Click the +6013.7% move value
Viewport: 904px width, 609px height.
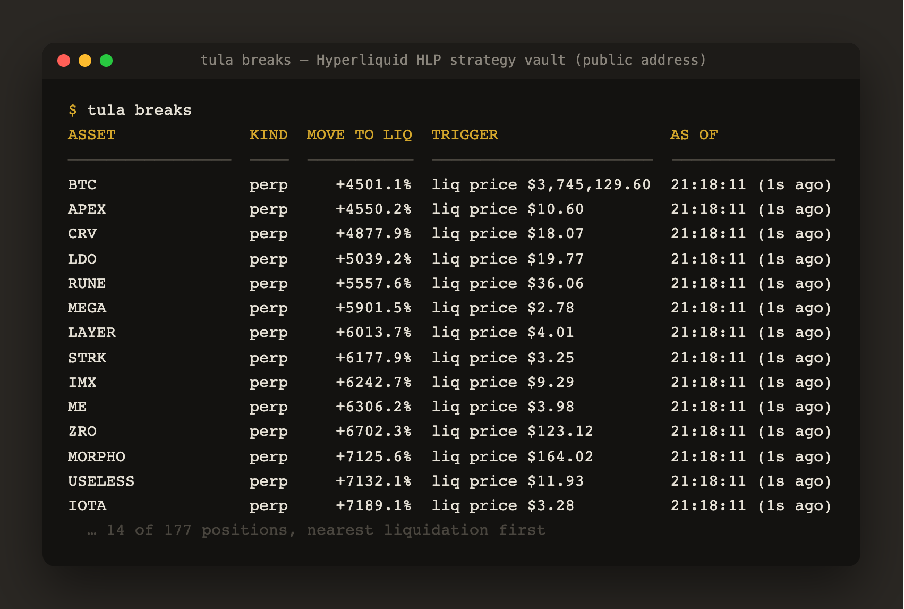click(x=374, y=333)
